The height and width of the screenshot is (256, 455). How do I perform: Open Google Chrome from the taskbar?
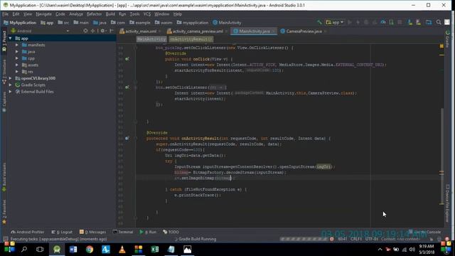click(90, 250)
